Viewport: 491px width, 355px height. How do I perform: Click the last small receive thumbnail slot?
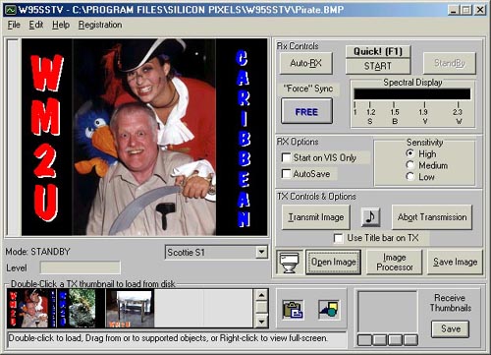[x=410, y=340]
